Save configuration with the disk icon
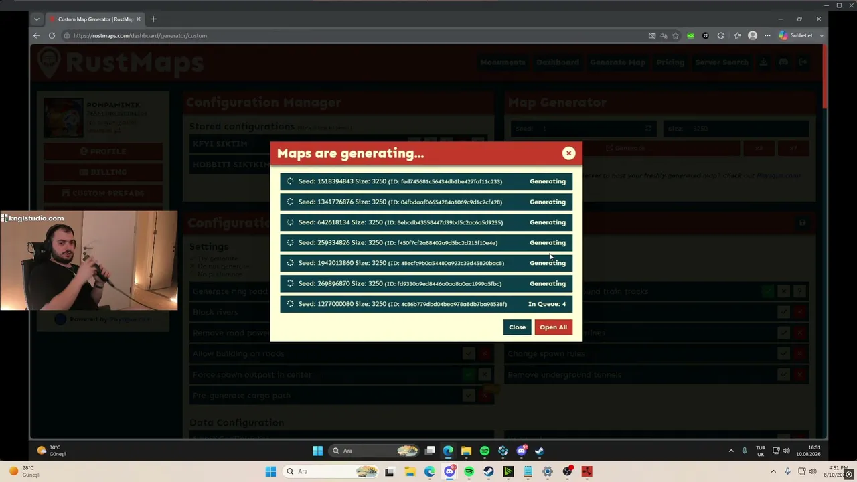Image resolution: width=857 pixels, height=482 pixels. click(x=802, y=222)
